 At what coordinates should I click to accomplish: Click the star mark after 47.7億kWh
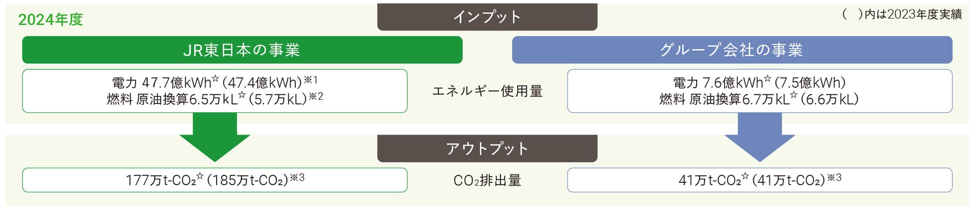[x=216, y=78]
